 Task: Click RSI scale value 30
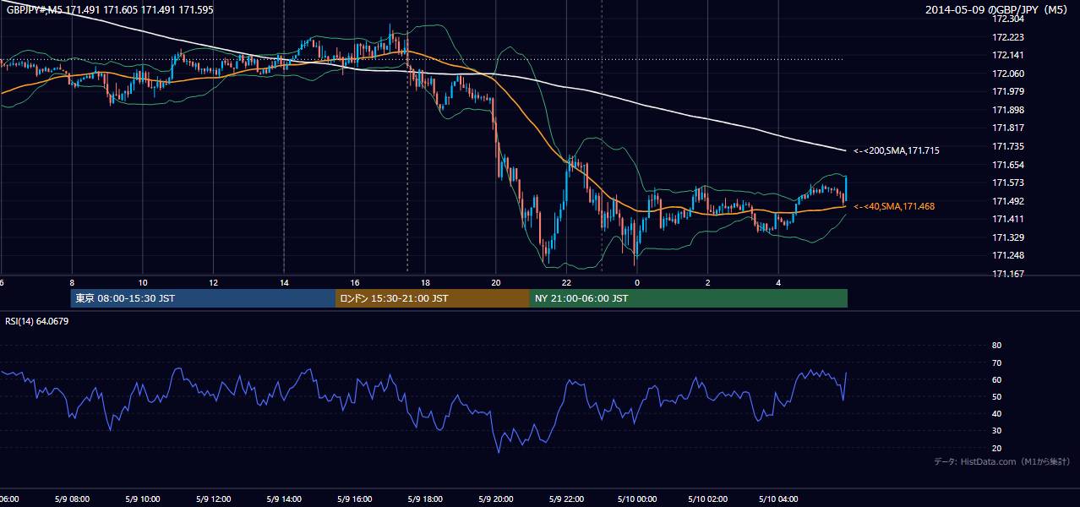click(996, 431)
